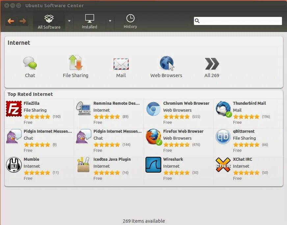The image size is (287, 225).
Task: Open the Firefox Web Browser title
Action: (x=183, y=131)
